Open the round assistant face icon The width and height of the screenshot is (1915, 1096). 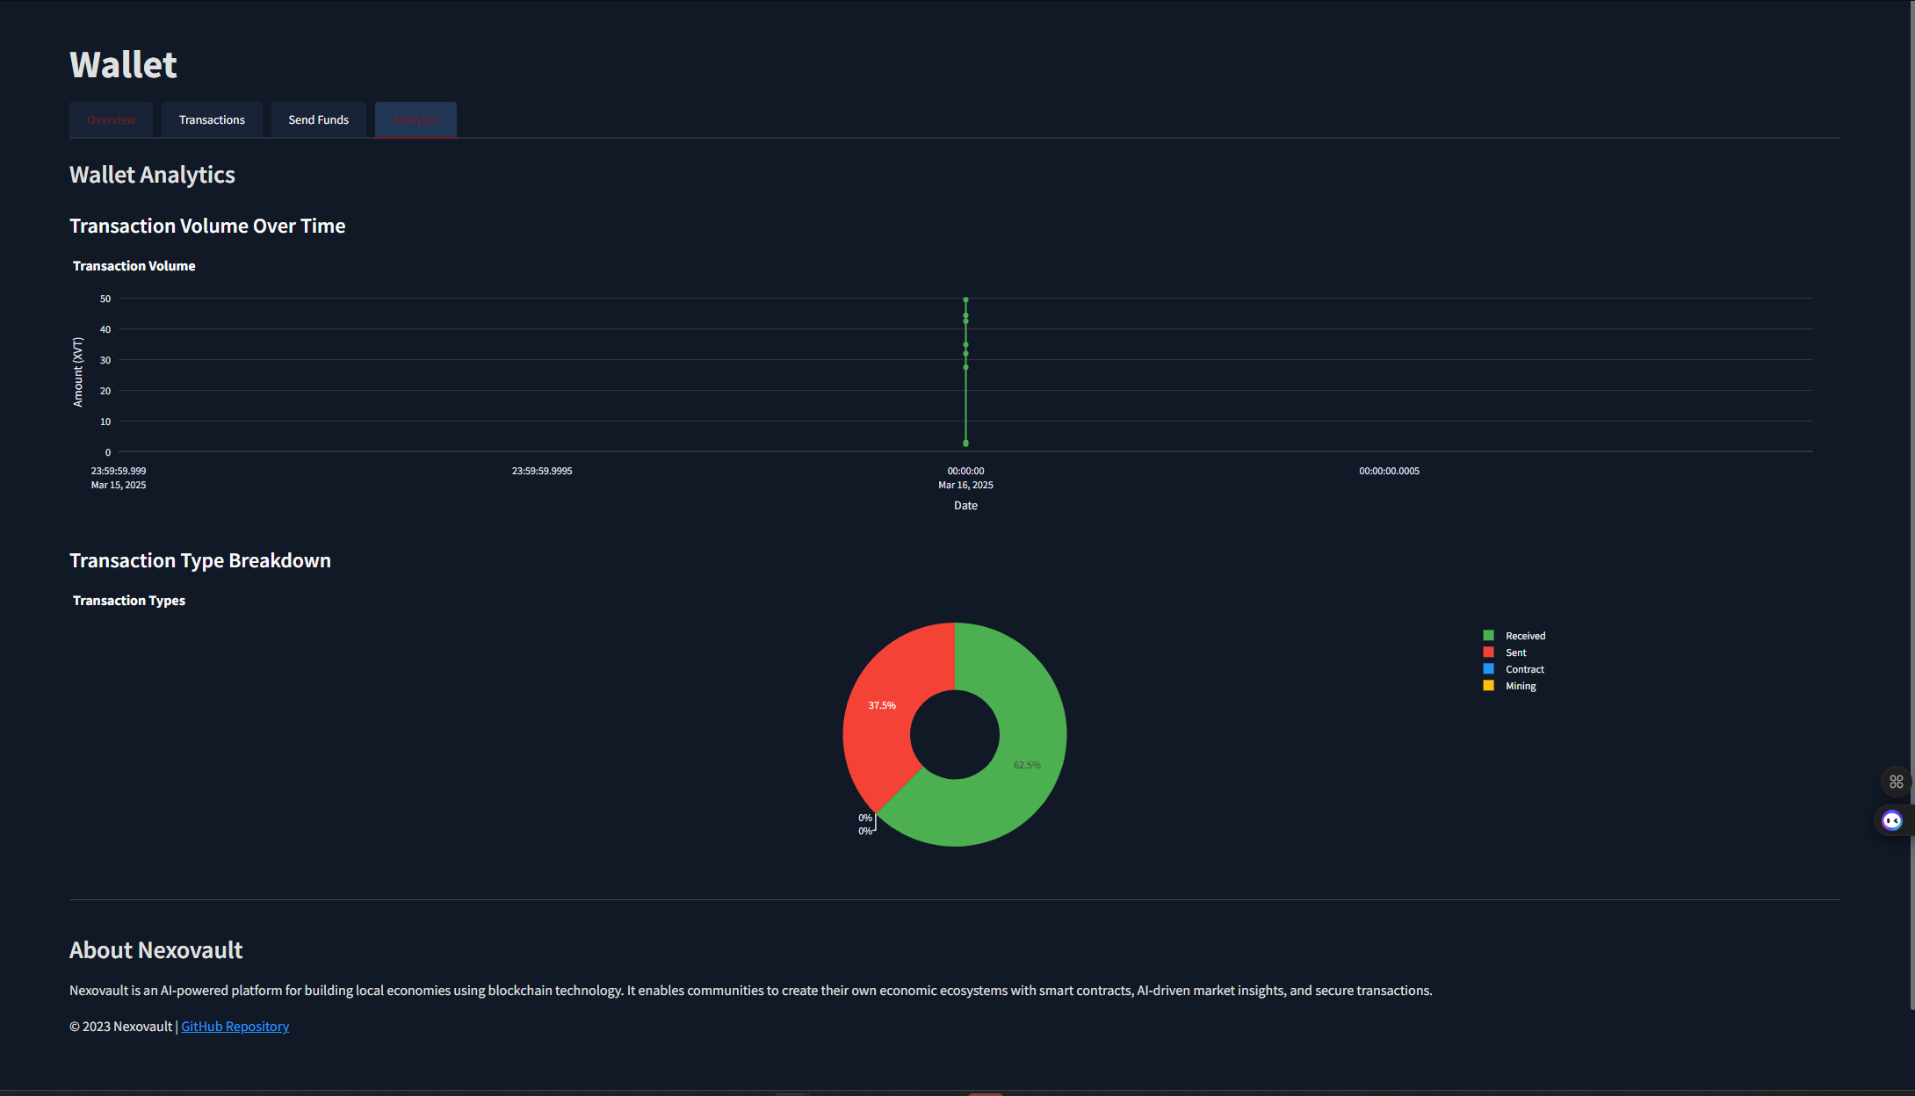[x=1892, y=820]
